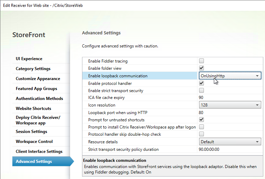Open the Icon resolution 128 dropdown
This screenshot has width=265, height=179.
point(230,105)
